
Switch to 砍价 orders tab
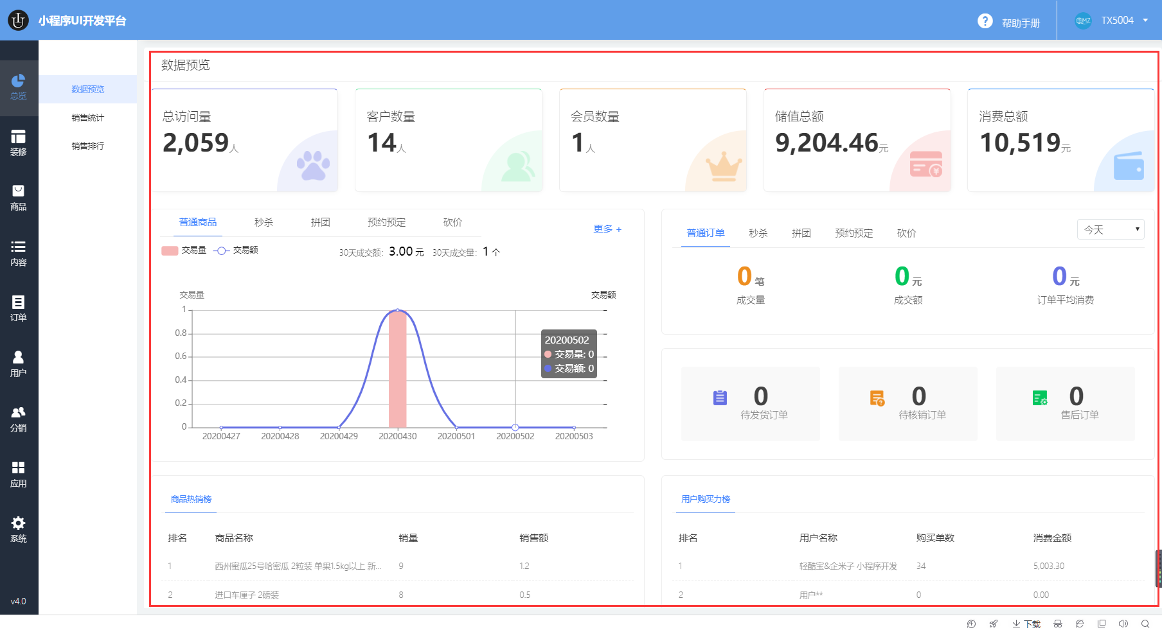907,233
